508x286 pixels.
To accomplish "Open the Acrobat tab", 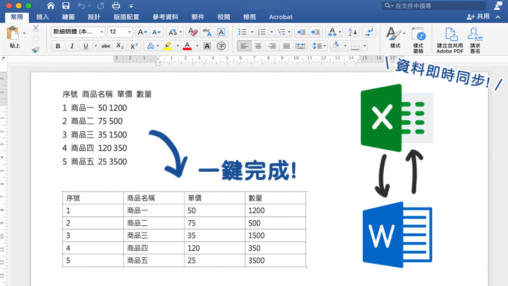I will (x=281, y=17).
